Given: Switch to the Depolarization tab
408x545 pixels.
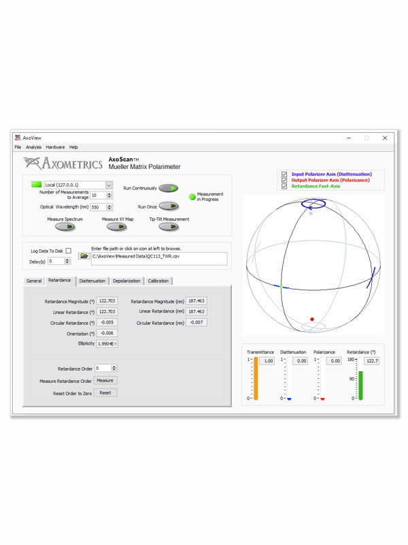Looking at the screenshot, I should 126,281.
